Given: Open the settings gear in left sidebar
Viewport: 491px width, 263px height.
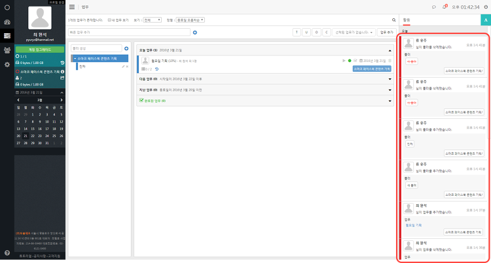Looking at the screenshot, I should click(7, 65).
